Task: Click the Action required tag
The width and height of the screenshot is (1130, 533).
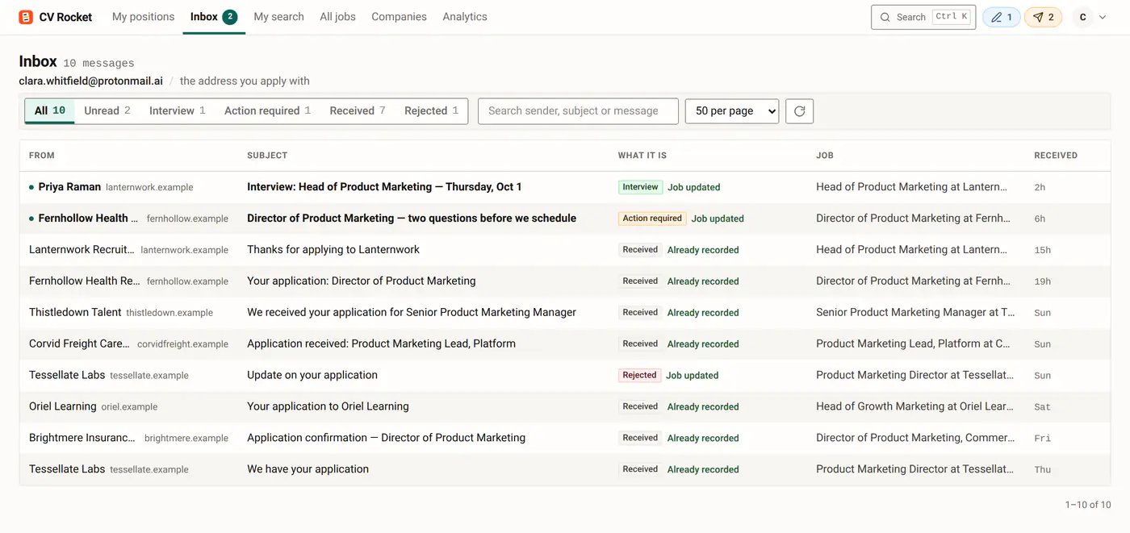Action: pos(652,219)
